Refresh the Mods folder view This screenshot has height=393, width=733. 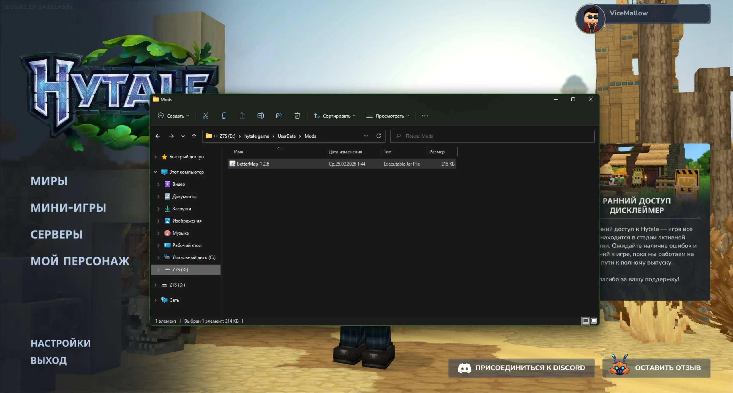(379, 136)
